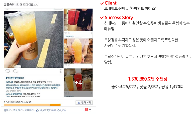Image resolution: width=195 pixels, height=117 pixels.
Task: Click the heart icon under the main photo
Action: coord(8,71)
